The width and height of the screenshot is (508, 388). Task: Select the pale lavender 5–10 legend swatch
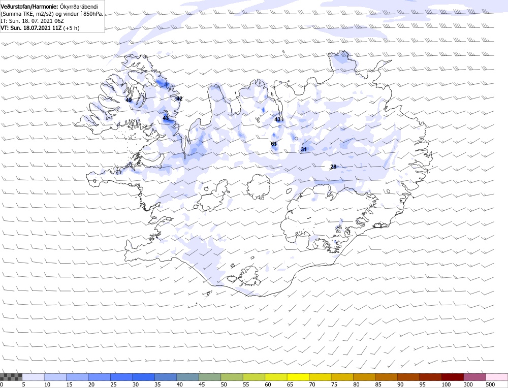(33, 377)
